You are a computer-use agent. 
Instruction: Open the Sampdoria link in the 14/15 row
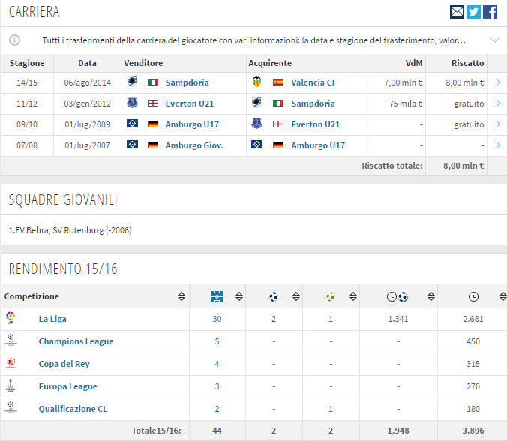pos(187,82)
